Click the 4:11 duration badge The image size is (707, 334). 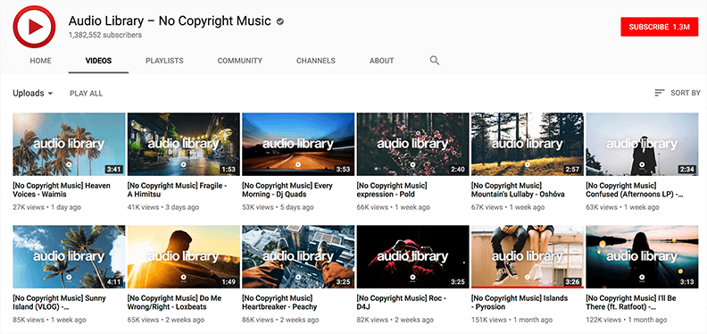coord(114,282)
